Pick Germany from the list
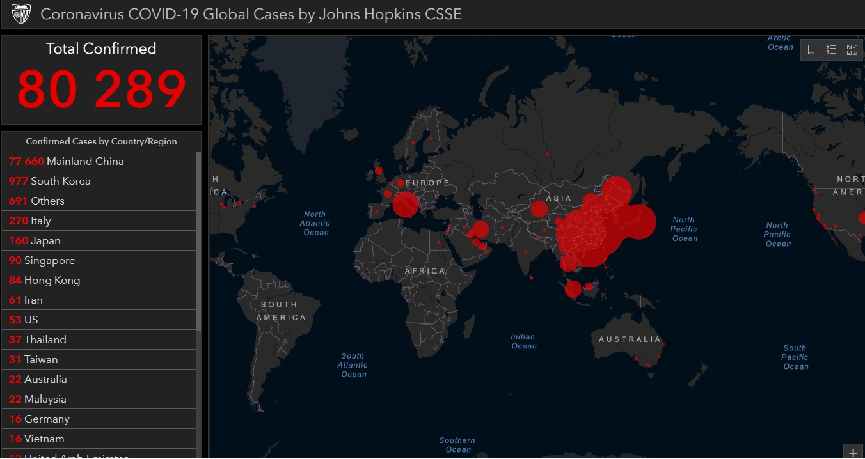 click(99, 419)
